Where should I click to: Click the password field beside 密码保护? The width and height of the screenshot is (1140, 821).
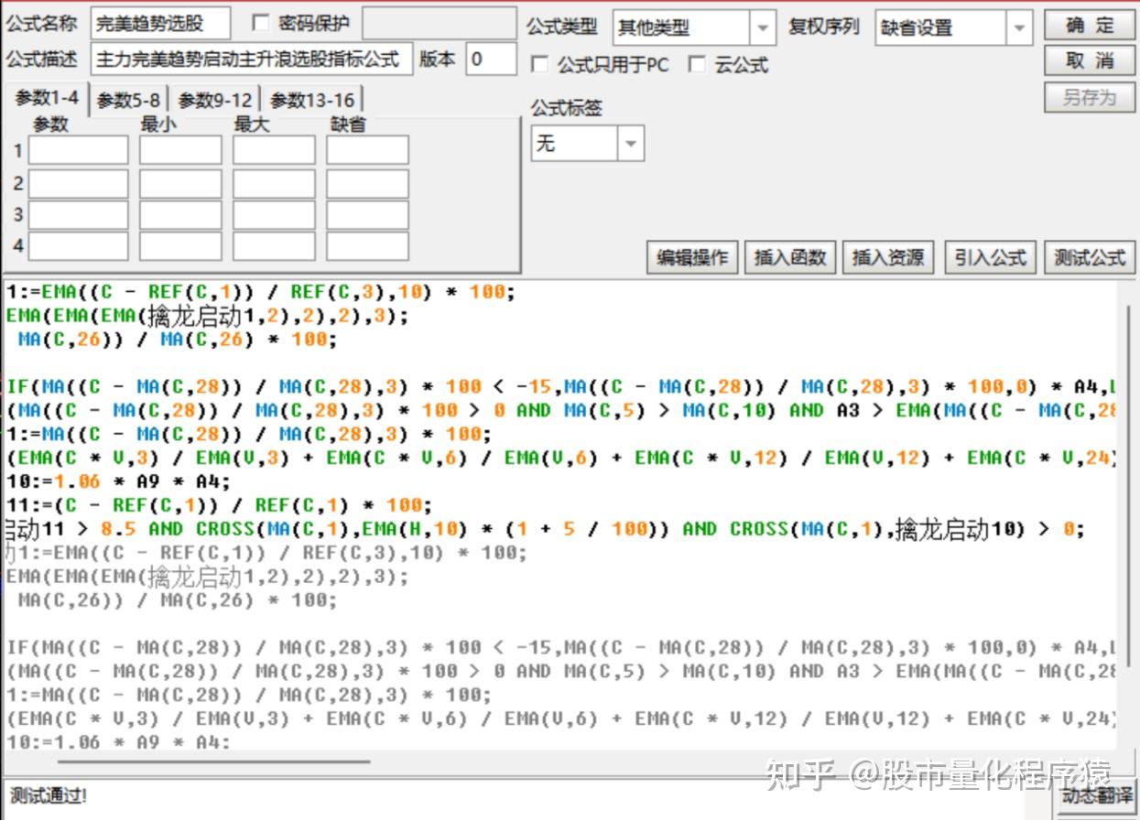coord(439,25)
